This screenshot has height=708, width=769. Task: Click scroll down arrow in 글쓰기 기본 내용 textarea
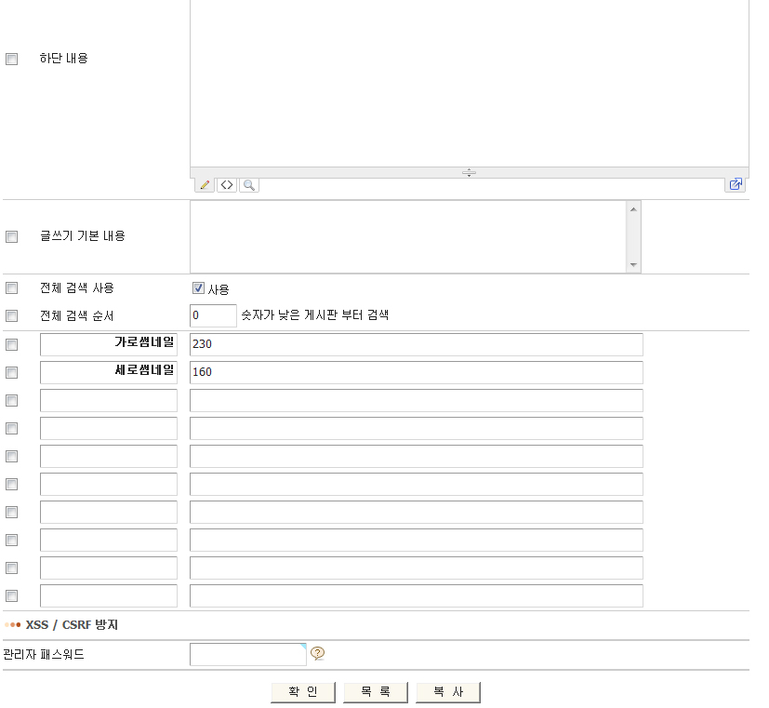634,265
